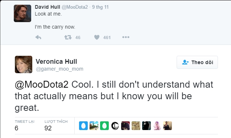Open Veronica Hull name link
Screen dimensions: 231x138
(56, 62)
